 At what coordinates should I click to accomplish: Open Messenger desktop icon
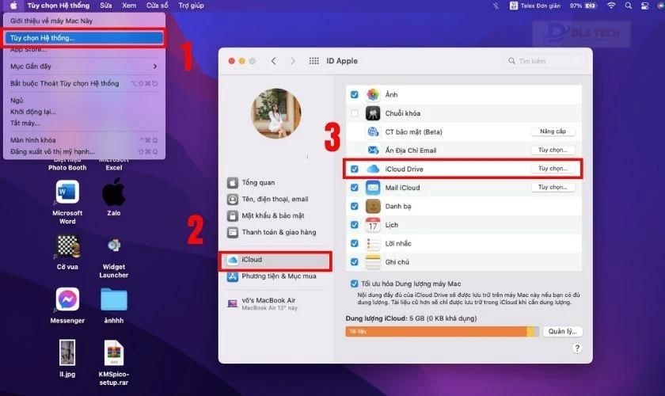pos(67,299)
